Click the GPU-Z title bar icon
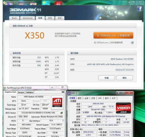The height and width of the screenshot is (137, 145). click(5, 88)
